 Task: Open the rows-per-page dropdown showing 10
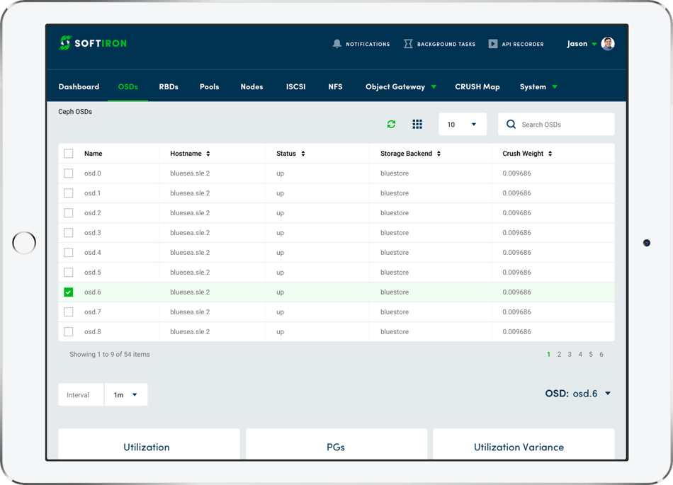462,125
